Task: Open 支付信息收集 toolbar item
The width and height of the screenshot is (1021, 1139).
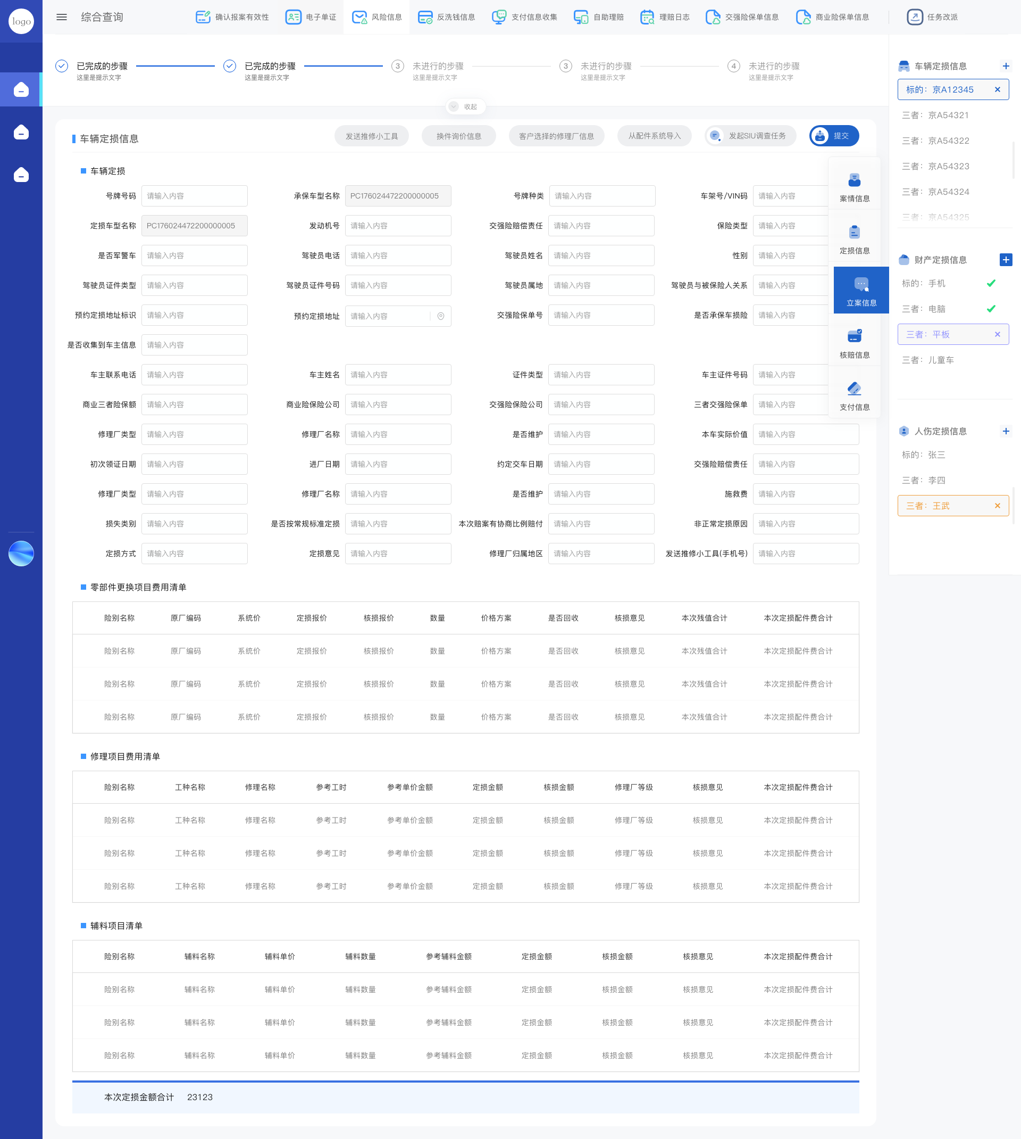Action: point(524,17)
